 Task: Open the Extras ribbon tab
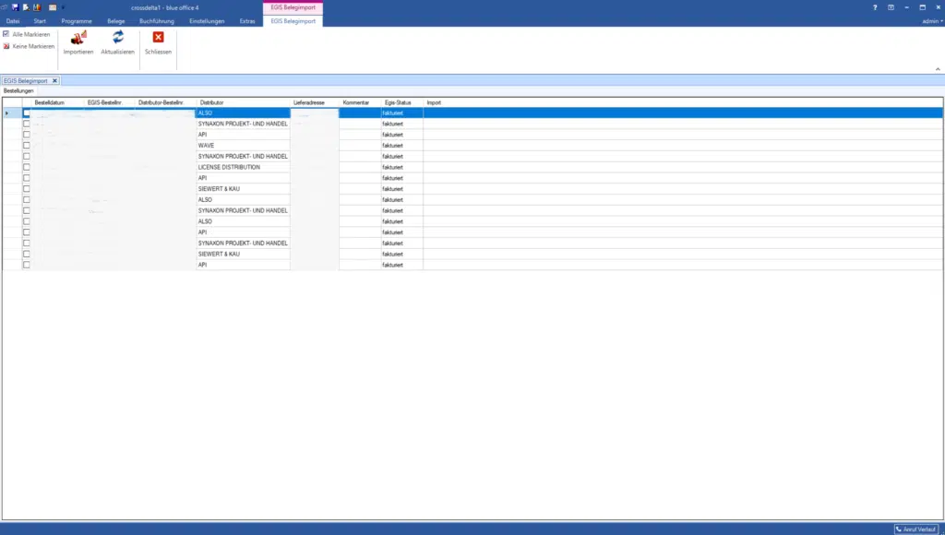tap(247, 21)
